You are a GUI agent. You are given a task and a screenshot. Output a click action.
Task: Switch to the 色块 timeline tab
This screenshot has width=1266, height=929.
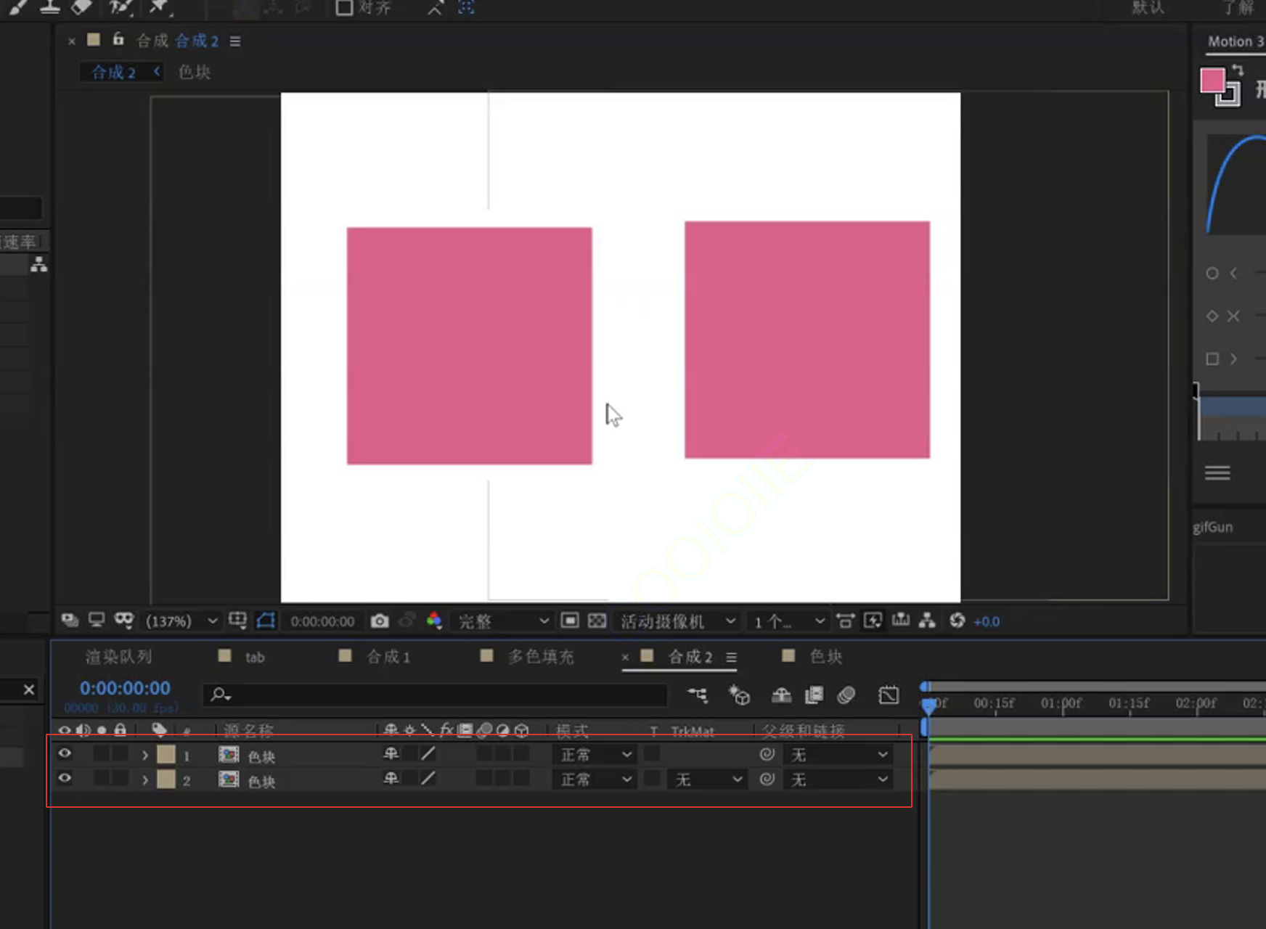point(826,657)
